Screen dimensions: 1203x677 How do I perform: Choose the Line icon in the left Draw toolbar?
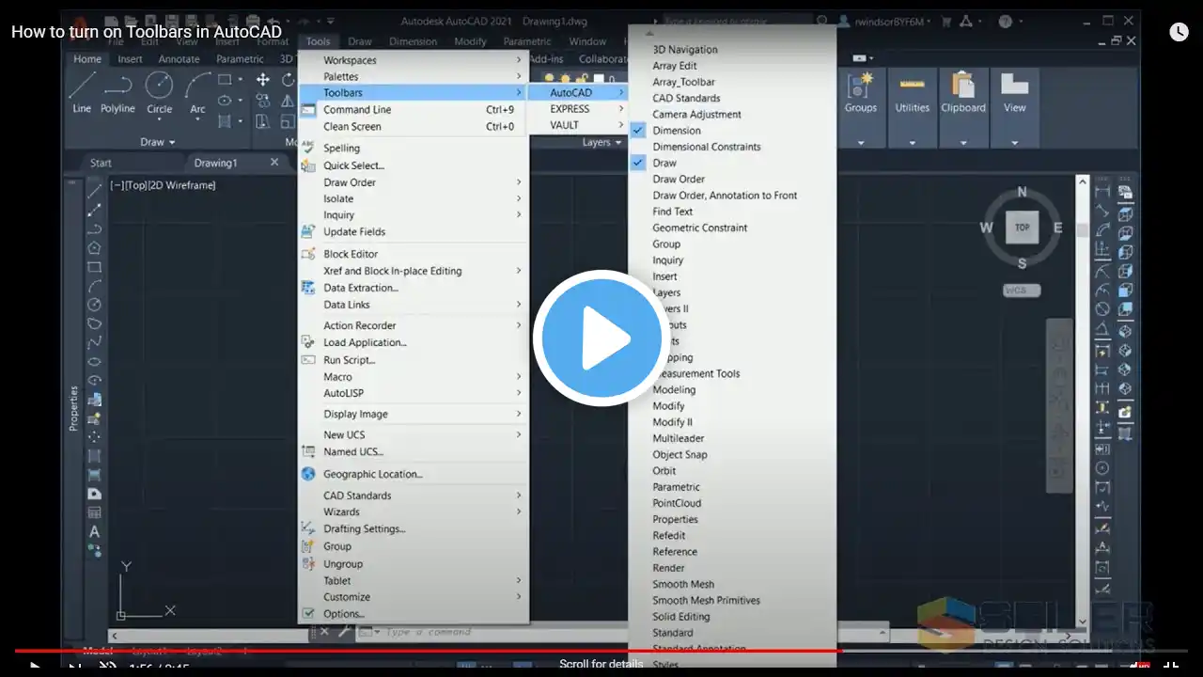(94, 191)
